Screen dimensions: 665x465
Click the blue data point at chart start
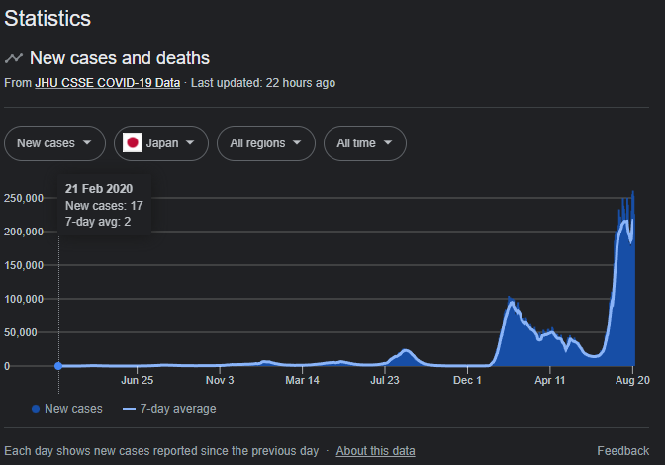click(58, 366)
